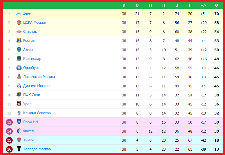The height and width of the screenshot is (155, 225).
Task: Click the Dynamo Moscow blue D logo
Action: click(x=19, y=86)
